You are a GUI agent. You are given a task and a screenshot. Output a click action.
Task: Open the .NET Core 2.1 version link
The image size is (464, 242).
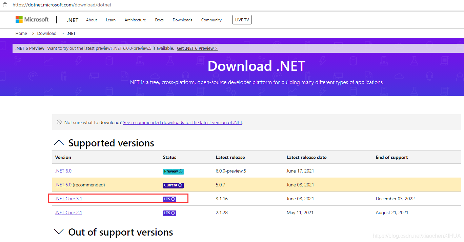click(x=68, y=213)
